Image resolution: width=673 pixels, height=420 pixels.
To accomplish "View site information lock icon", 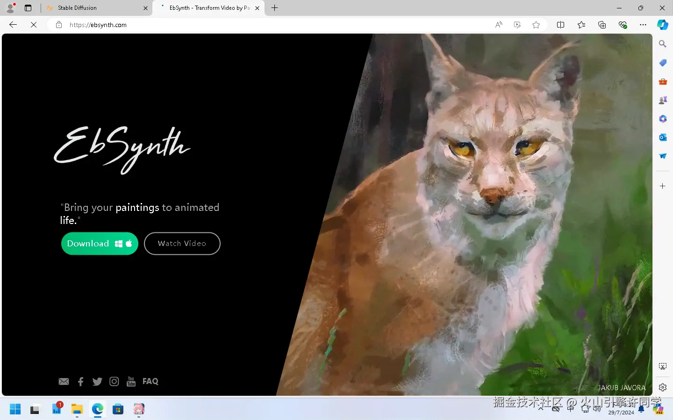I will pyautogui.click(x=59, y=25).
